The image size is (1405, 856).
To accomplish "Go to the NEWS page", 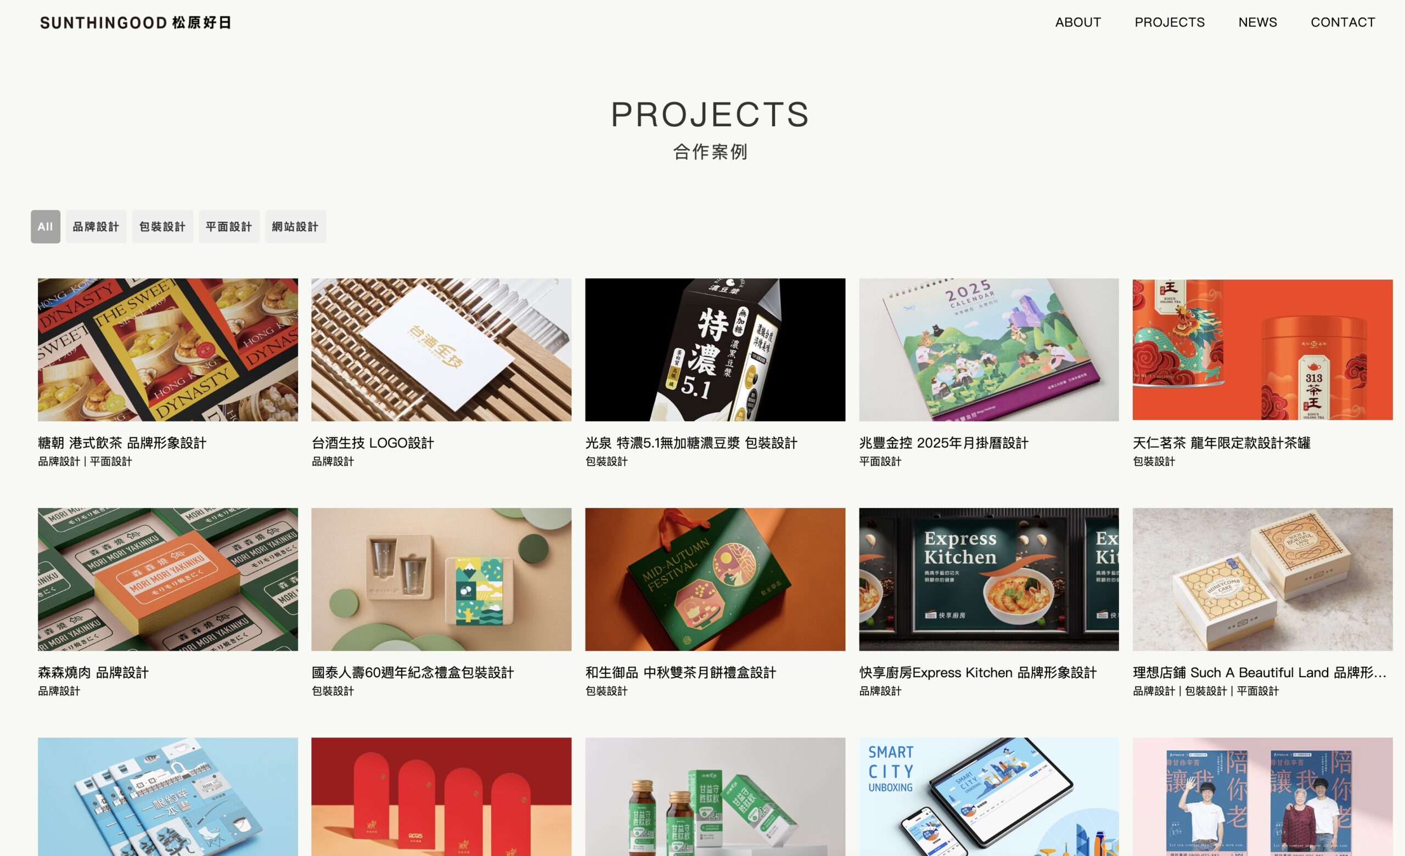I will pos(1257,22).
